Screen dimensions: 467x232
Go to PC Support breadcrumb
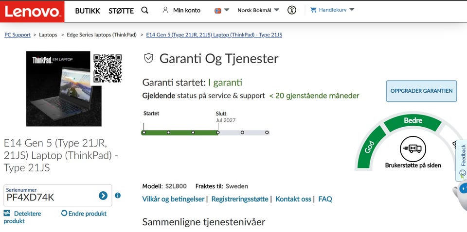point(18,35)
